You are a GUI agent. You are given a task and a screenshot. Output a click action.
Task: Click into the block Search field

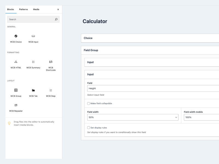point(30,19)
